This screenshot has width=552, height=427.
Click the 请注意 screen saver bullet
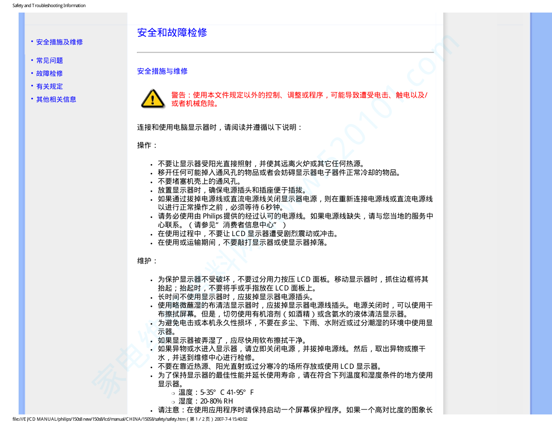[295, 410]
